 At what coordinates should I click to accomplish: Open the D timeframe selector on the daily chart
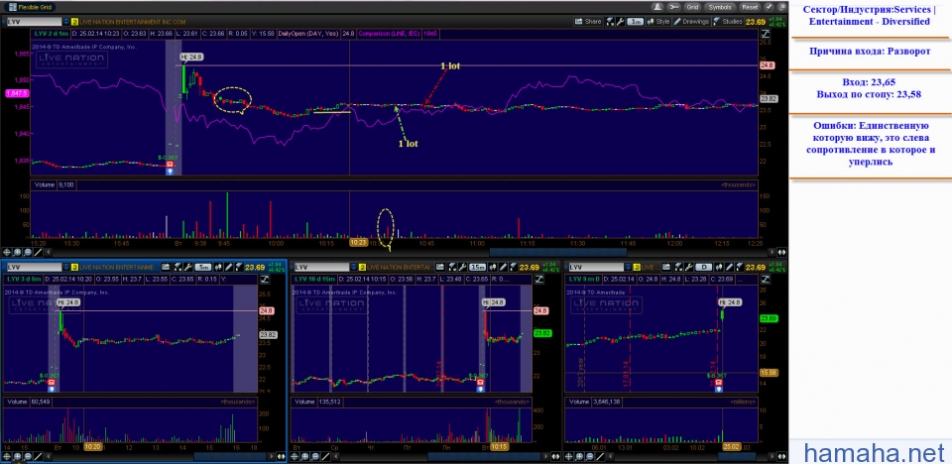click(x=703, y=268)
